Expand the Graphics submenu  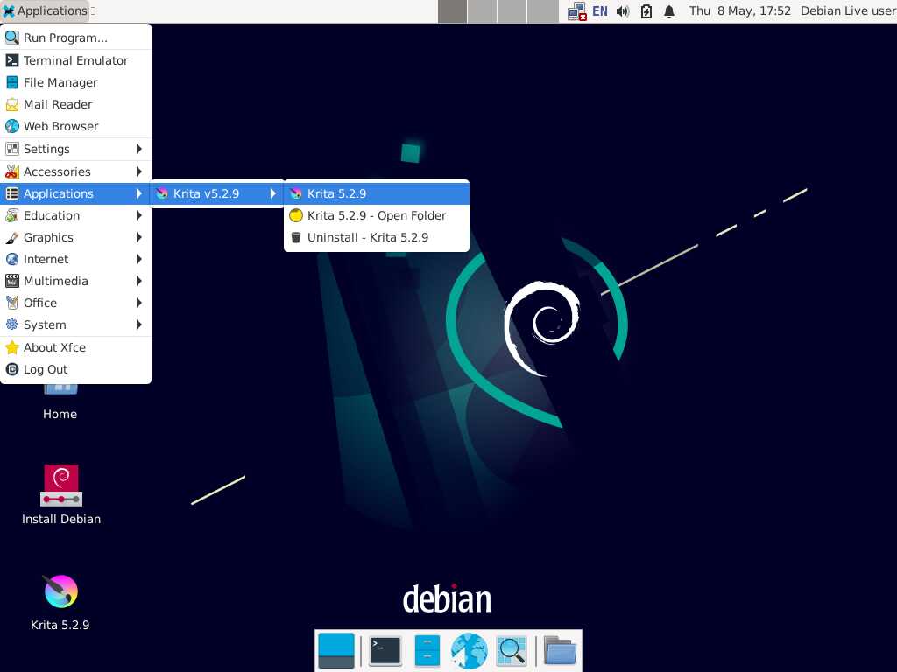coord(75,237)
